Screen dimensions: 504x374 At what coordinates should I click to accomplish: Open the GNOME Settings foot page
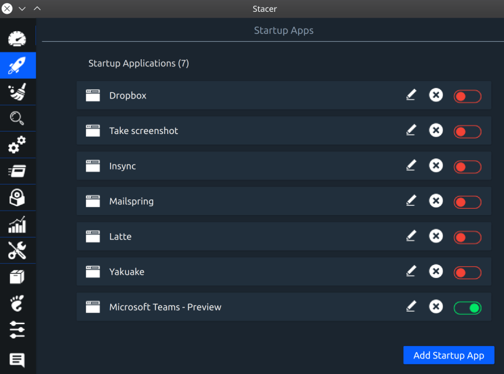coord(17,304)
